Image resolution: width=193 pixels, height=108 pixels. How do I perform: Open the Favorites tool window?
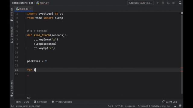click(12, 88)
